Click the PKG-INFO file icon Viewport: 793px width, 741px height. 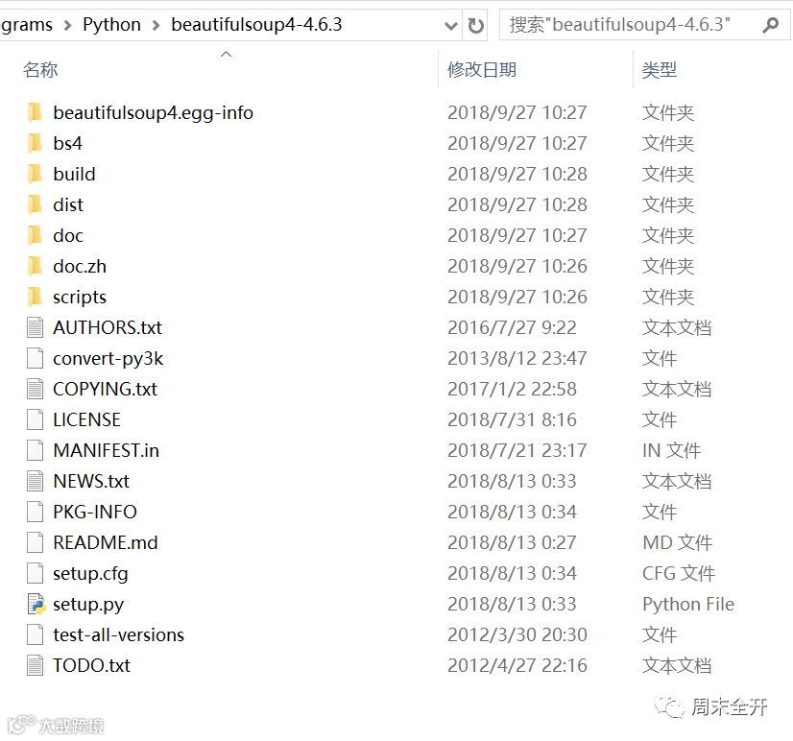pos(35,512)
